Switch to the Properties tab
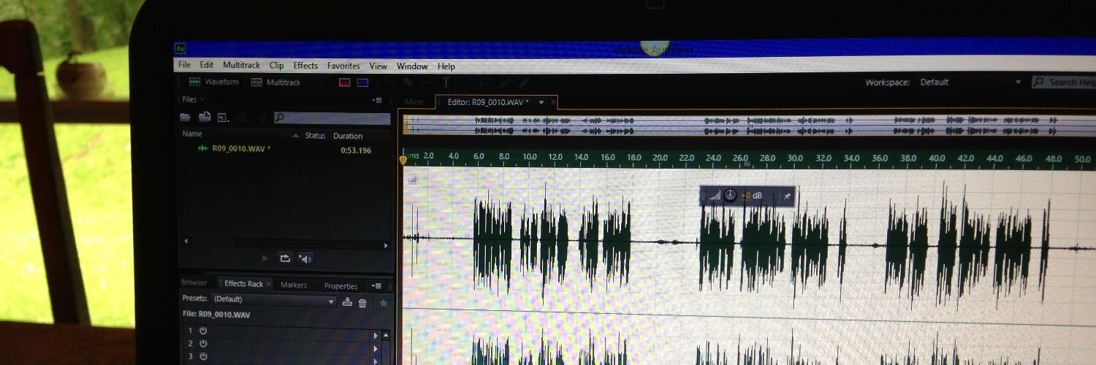The height and width of the screenshot is (365, 1096). [x=340, y=286]
